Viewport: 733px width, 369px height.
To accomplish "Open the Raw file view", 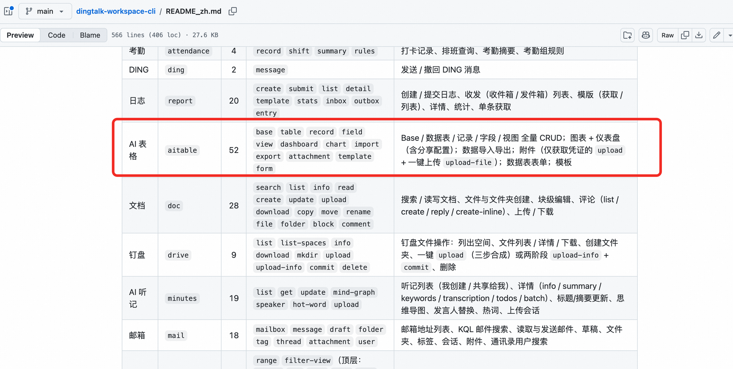I will (667, 35).
